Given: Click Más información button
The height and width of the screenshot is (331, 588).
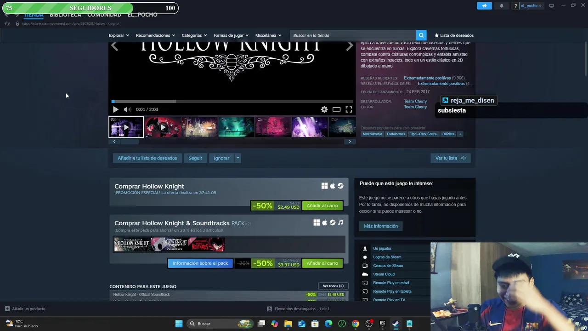Looking at the screenshot, I should point(381,226).
